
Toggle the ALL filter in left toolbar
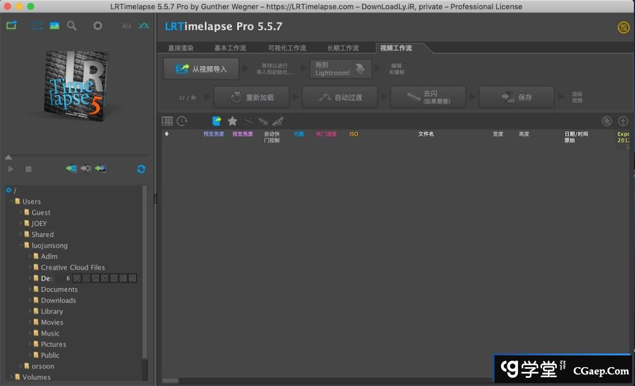126,26
